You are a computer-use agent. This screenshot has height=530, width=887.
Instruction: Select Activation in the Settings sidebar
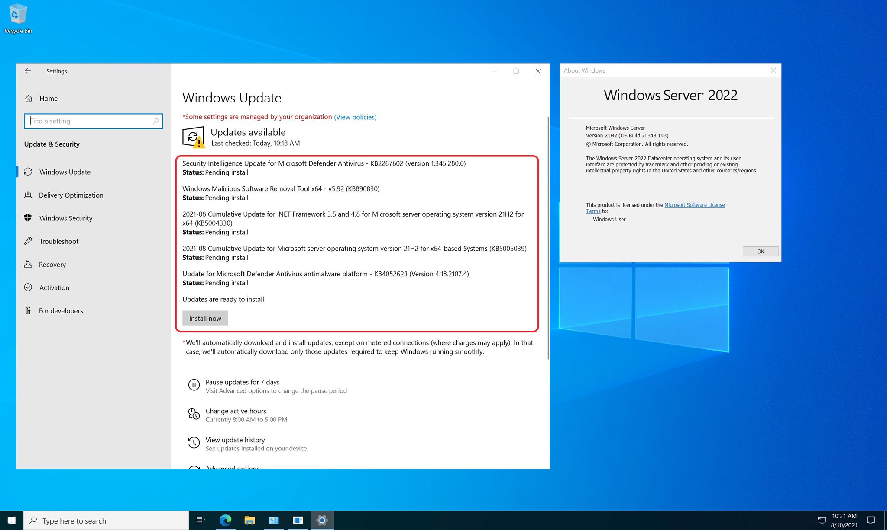(x=54, y=287)
